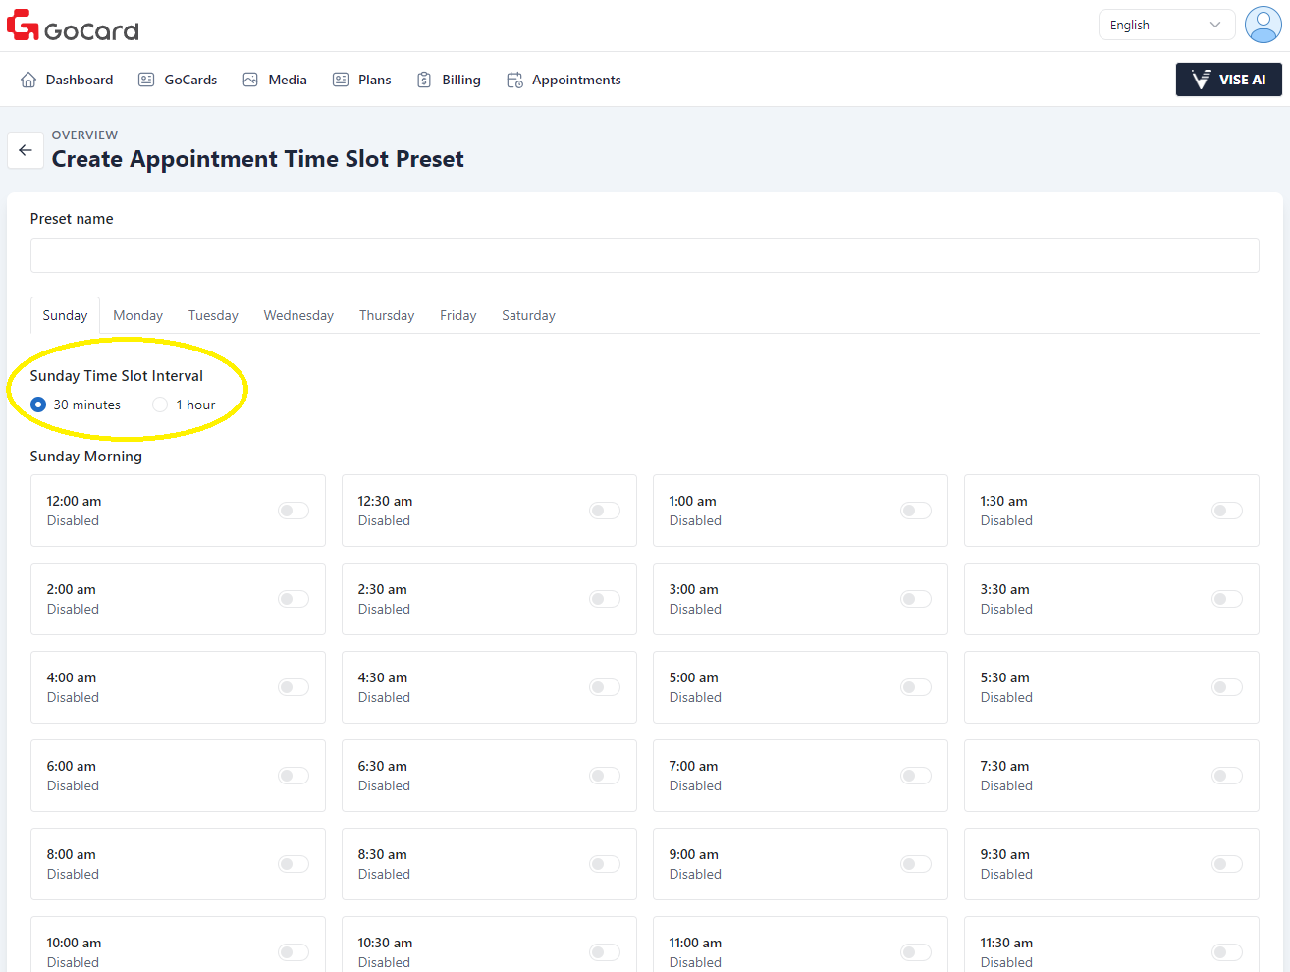Click the GoCard logo
The width and height of the screenshot is (1290, 972).
point(73,27)
